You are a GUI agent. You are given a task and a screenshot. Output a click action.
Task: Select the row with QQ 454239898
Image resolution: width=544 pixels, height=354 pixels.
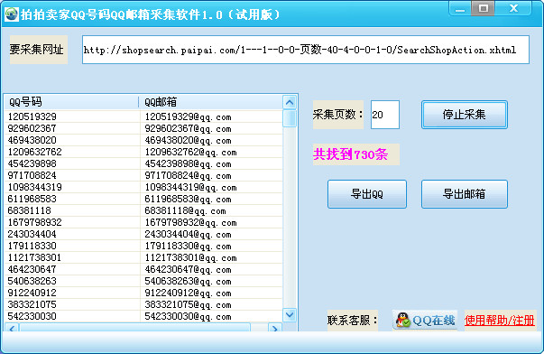[143, 163]
